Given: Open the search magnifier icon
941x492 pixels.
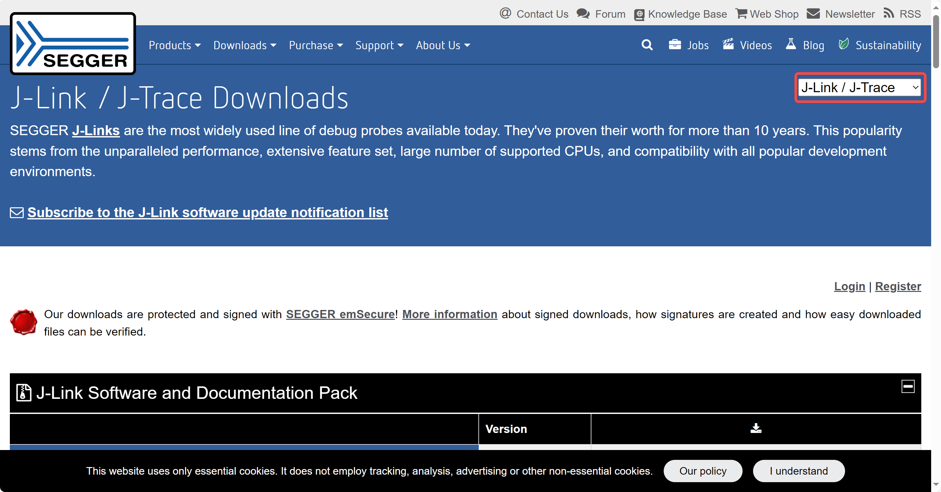Looking at the screenshot, I should click(647, 45).
